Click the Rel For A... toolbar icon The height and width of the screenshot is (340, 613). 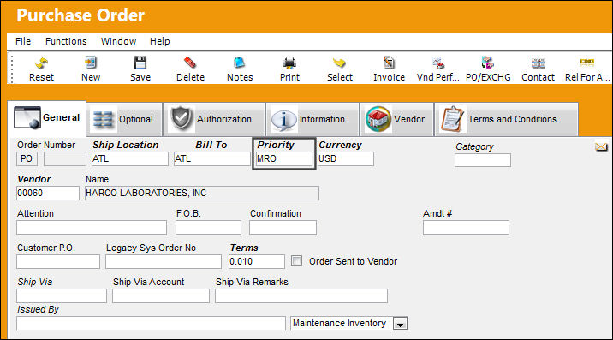click(x=587, y=62)
